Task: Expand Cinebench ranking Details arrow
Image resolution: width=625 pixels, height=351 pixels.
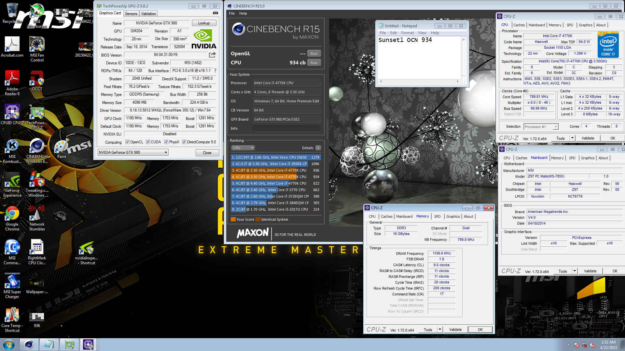Action: point(318,148)
